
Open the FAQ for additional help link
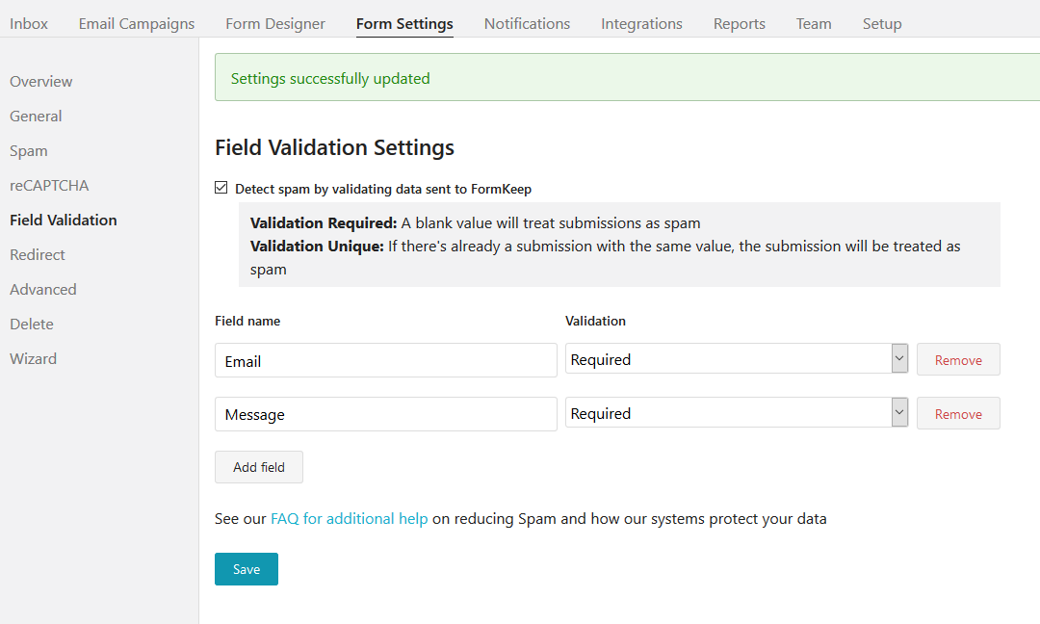349,518
